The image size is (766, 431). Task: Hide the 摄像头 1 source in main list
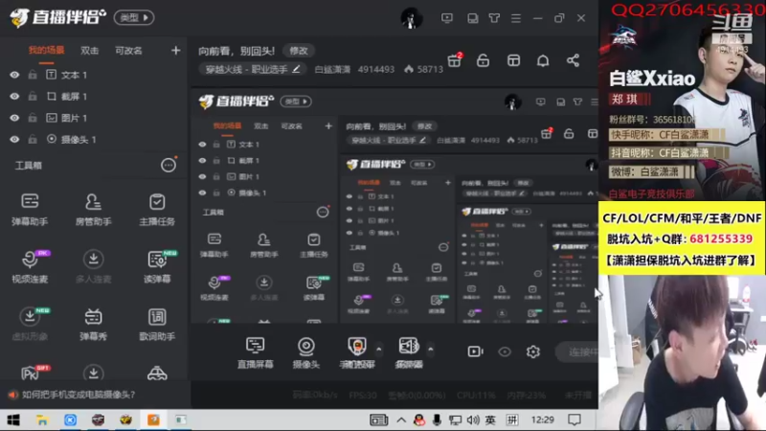point(14,139)
